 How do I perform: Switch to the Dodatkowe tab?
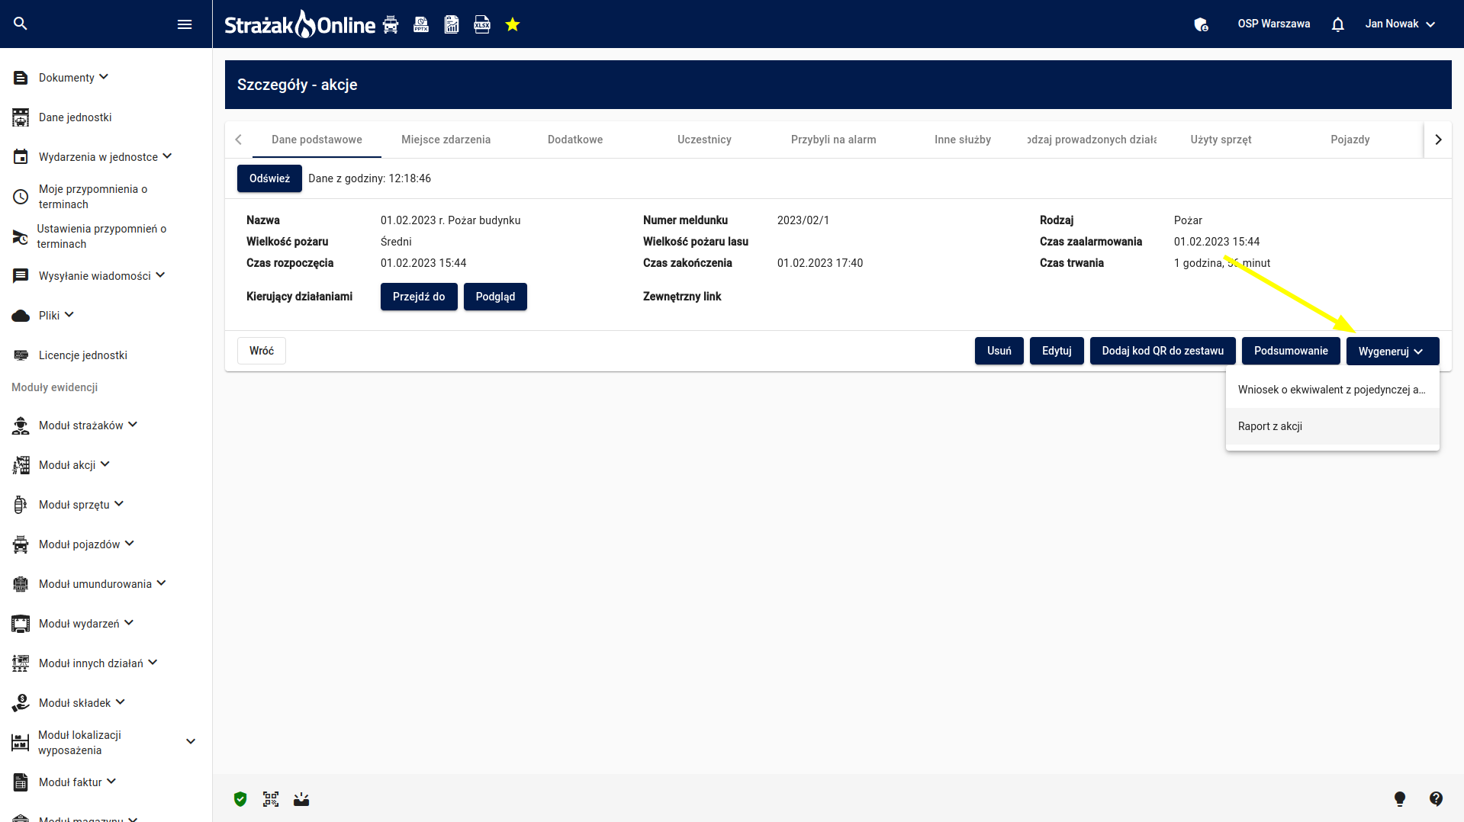tap(575, 140)
